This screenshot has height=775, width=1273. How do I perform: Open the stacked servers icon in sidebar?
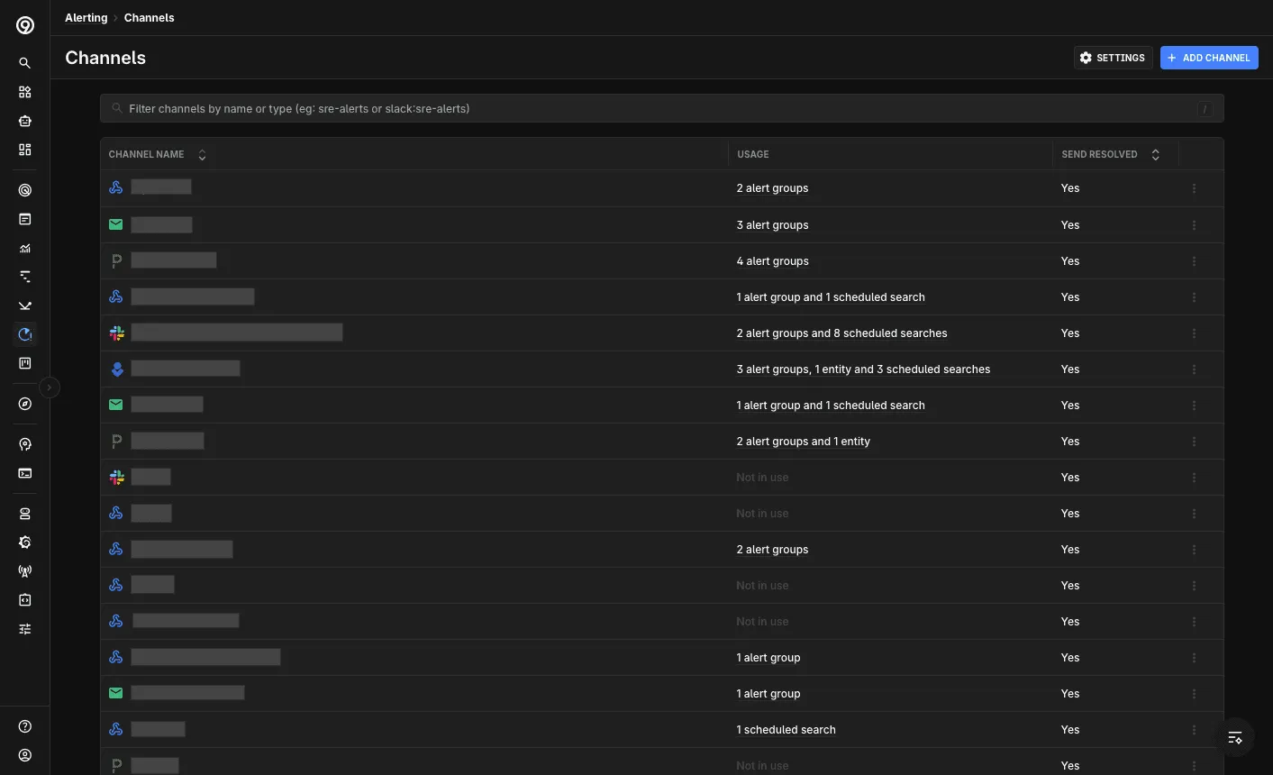[x=25, y=514]
